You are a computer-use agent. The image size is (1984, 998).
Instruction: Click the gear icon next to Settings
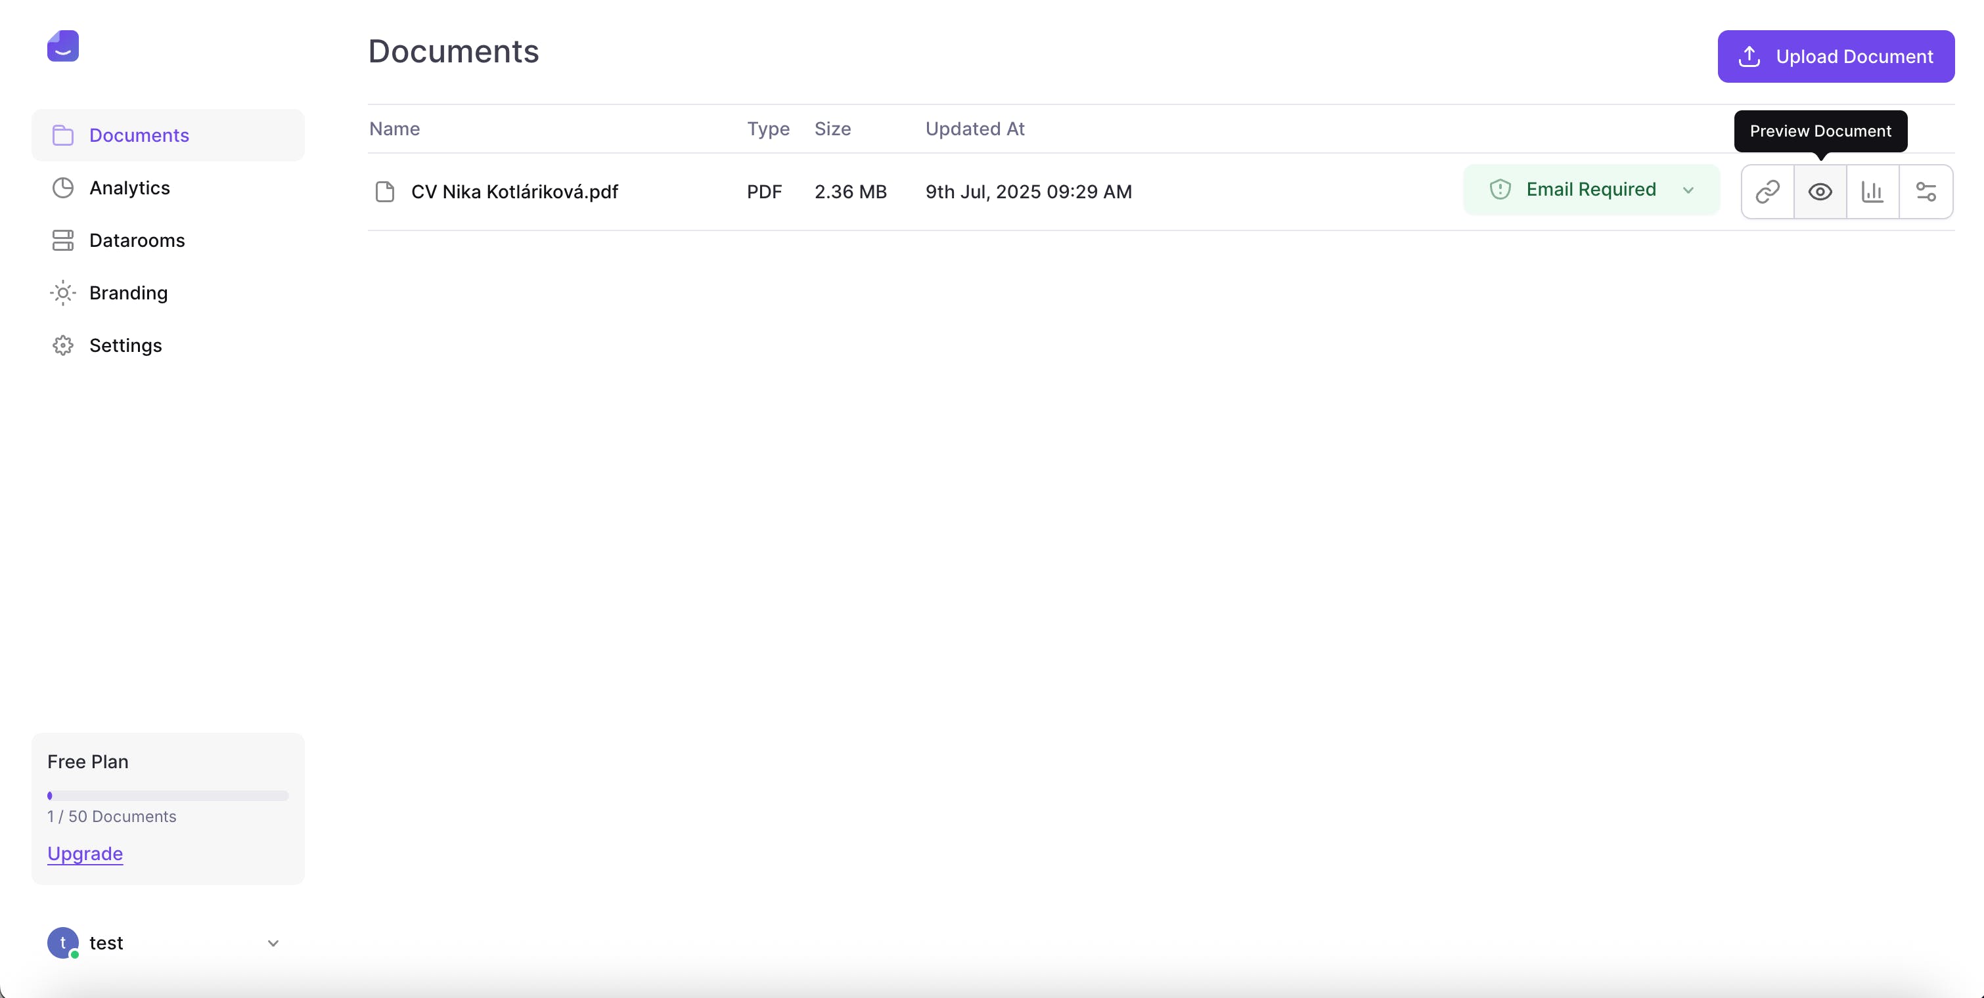(63, 345)
